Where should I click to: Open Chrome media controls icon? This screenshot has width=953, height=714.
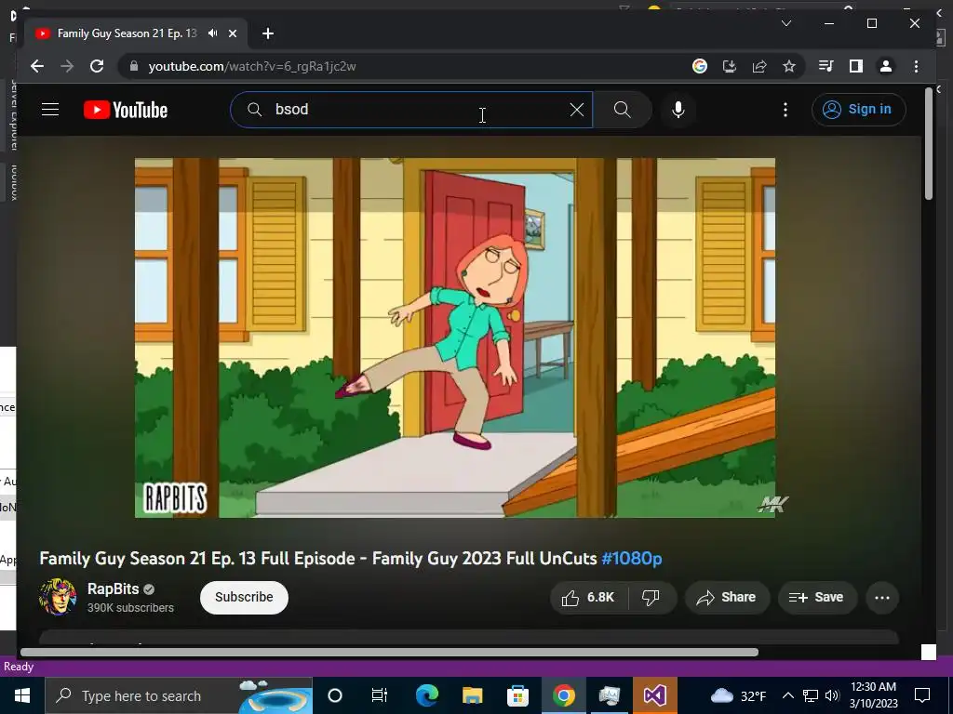click(826, 66)
